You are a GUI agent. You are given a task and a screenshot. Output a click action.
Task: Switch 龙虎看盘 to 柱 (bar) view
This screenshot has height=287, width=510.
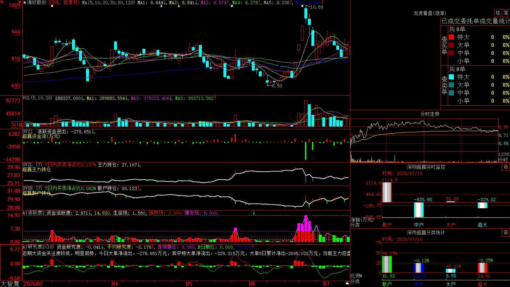point(498,13)
